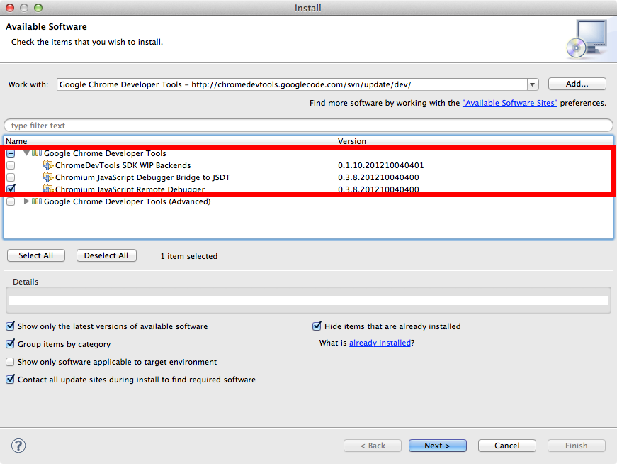Check ChromeDevTools SDK WIP Backends checkbox
This screenshot has width=617, height=464.
tap(11, 165)
